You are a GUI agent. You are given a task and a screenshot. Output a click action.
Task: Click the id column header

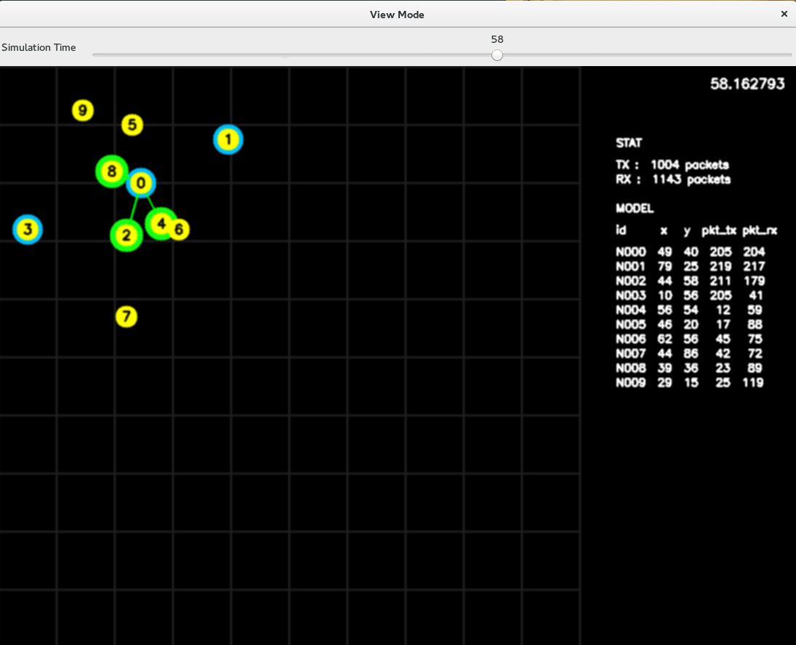coord(621,230)
